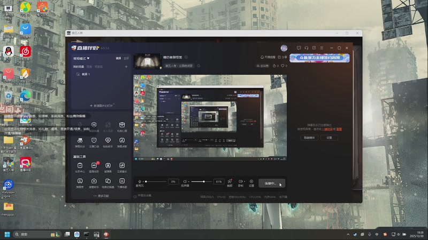The width and height of the screenshot is (428, 240).
Task: Expand 更多功能 at panel bottom
Action: pyautogui.click(x=101, y=196)
